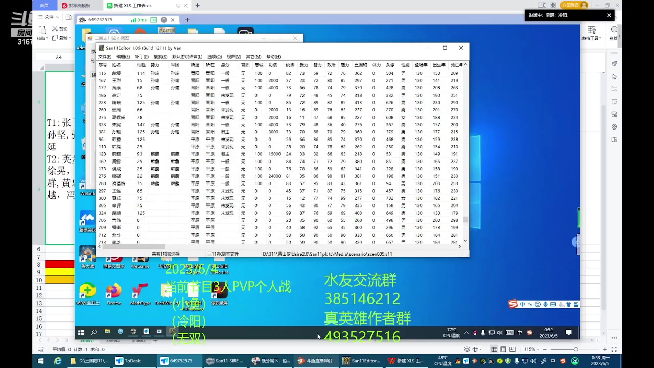
Task: Dismiss the 说话中 voice notification
Action: click(x=609, y=15)
